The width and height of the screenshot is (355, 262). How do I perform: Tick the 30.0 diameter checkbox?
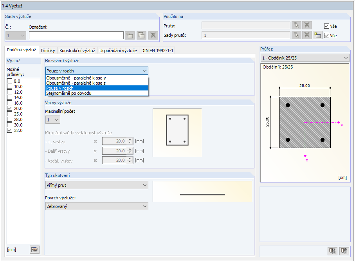tap(9, 125)
